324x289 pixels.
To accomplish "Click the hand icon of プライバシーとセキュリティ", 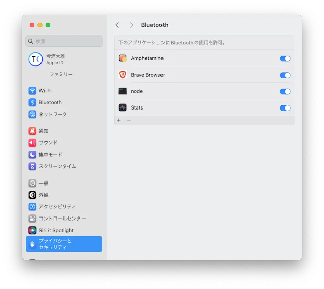I will coord(32,244).
